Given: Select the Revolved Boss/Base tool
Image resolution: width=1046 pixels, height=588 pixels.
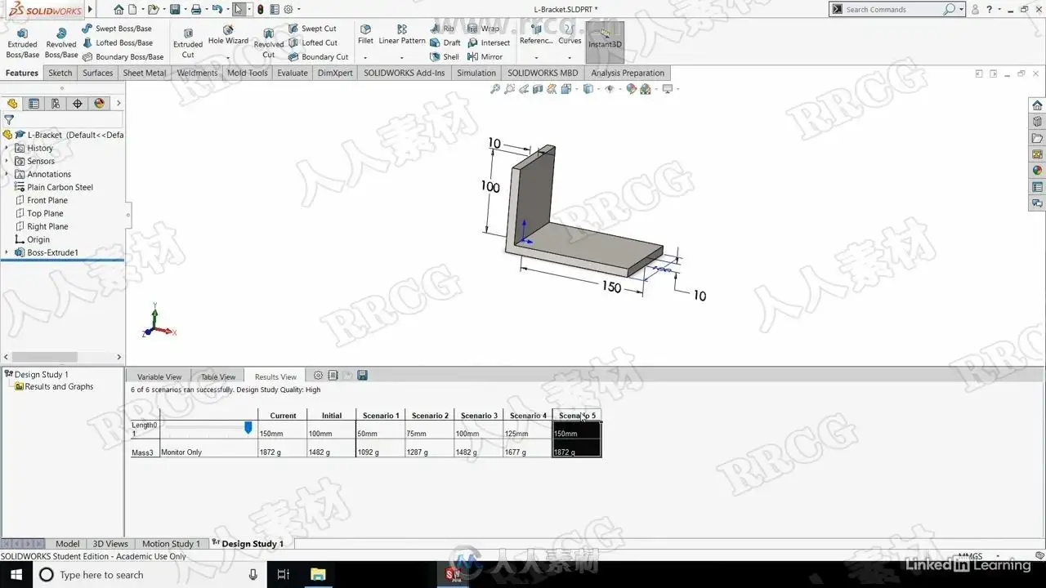Looking at the screenshot, I should coord(61,42).
